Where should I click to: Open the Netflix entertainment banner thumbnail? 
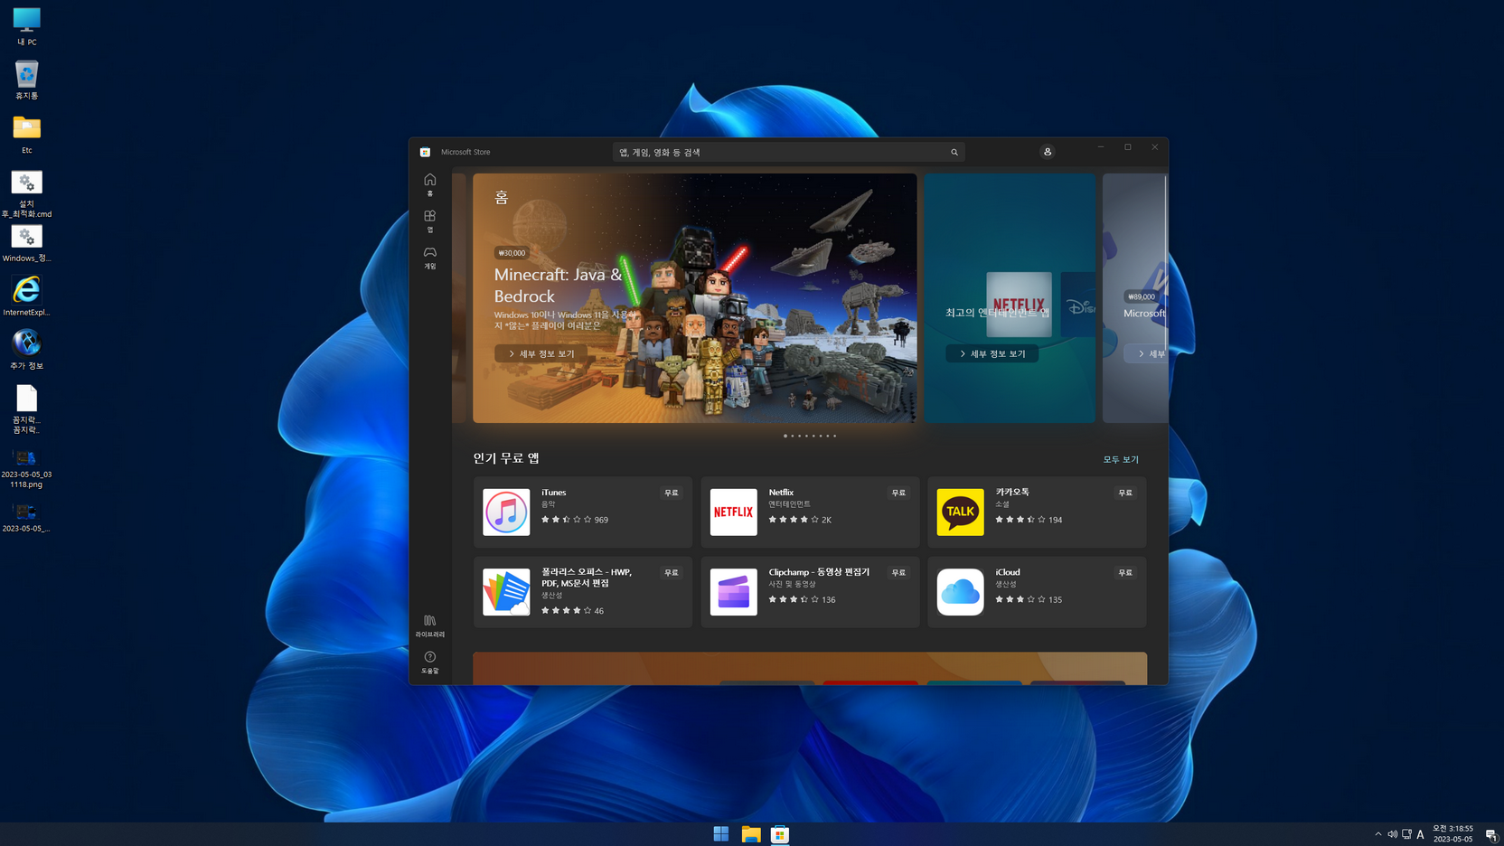tap(1019, 304)
